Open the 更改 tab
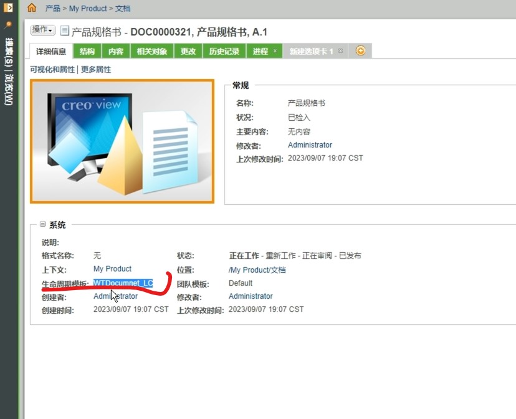Screen dimensions: 516x419 click(188, 51)
